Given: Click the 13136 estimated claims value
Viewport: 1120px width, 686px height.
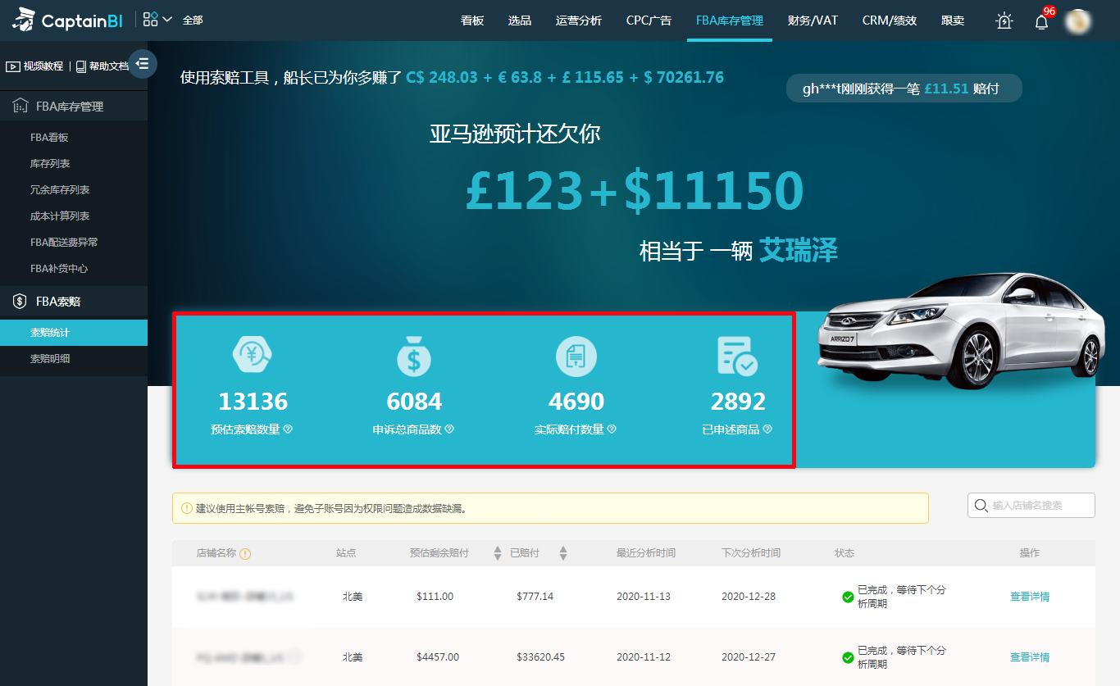Looking at the screenshot, I should tap(253, 402).
